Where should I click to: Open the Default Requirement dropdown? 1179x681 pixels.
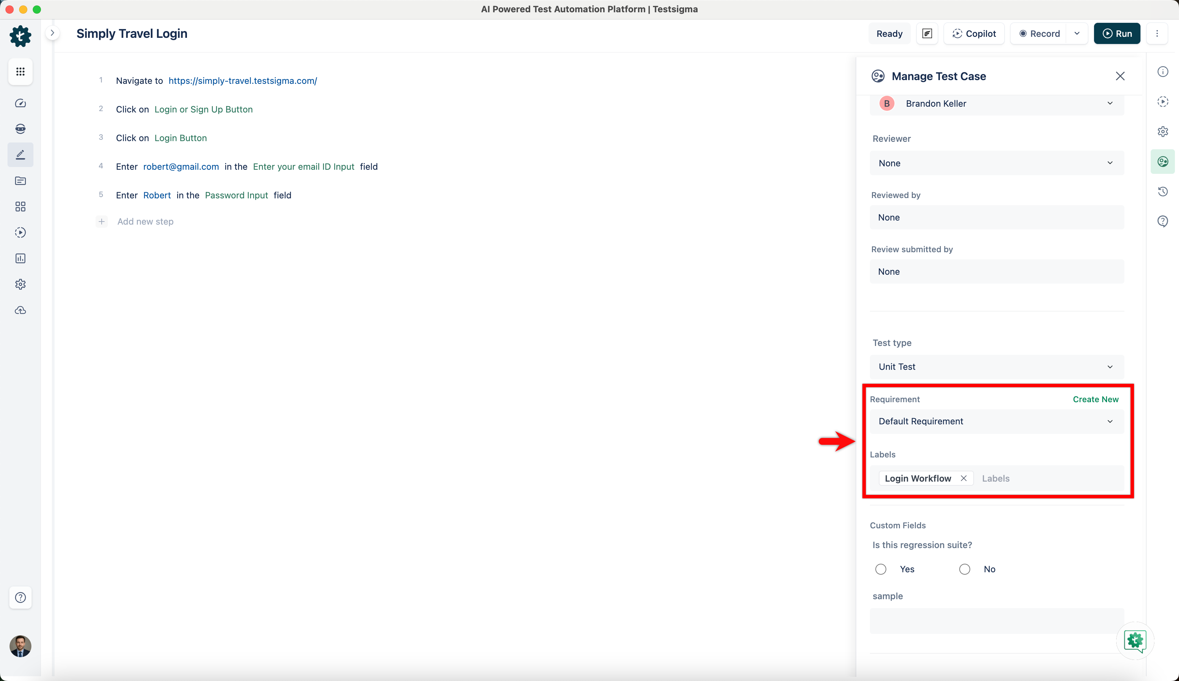(996, 422)
